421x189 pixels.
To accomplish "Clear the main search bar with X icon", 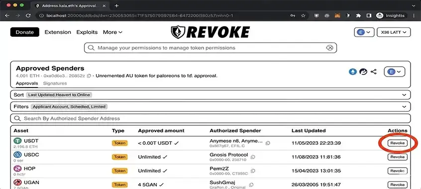I will 329,48.
